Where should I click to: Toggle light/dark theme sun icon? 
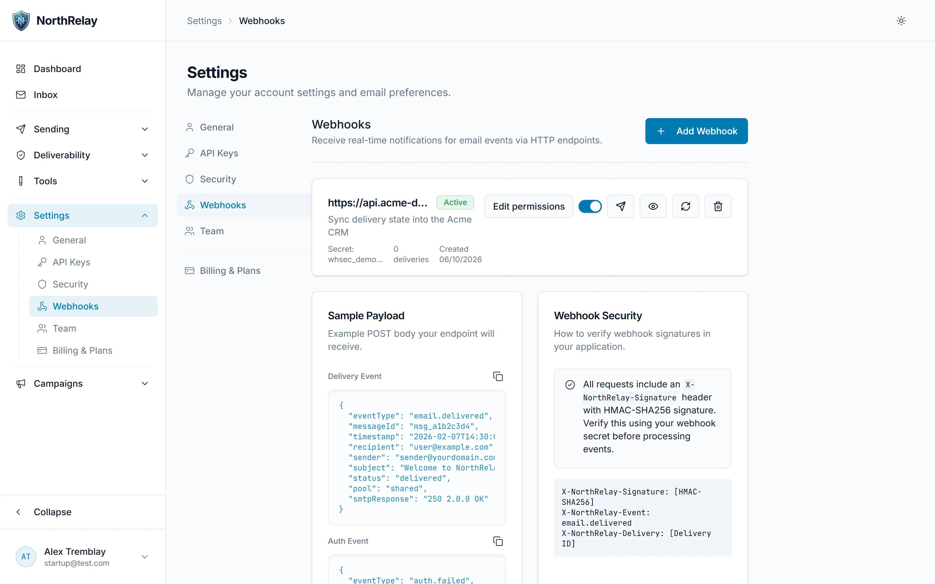pos(901,21)
